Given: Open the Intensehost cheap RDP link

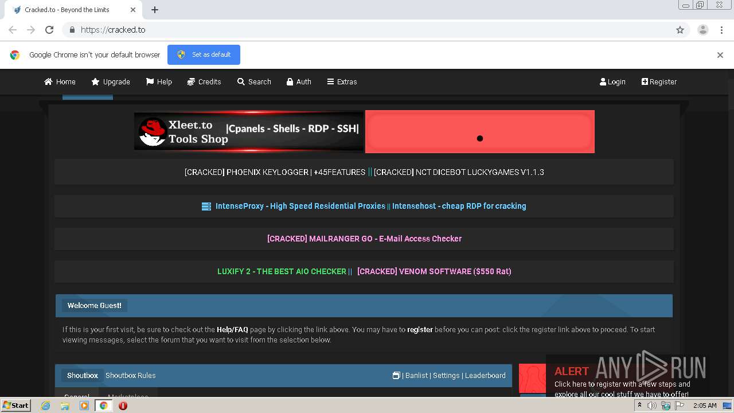Looking at the screenshot, I should (459, 206).
